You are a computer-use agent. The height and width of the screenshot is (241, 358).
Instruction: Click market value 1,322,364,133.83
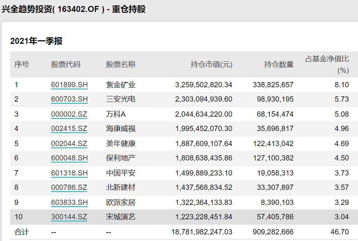point(204,202)
